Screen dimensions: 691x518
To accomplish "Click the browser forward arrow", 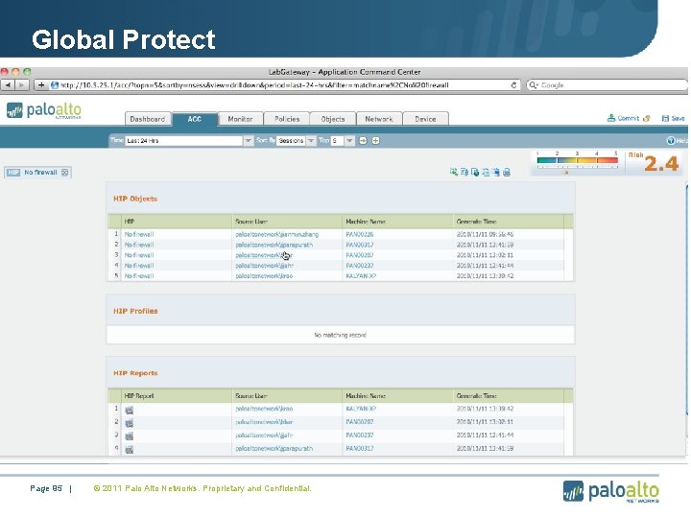I will click(x=21, y=85).
